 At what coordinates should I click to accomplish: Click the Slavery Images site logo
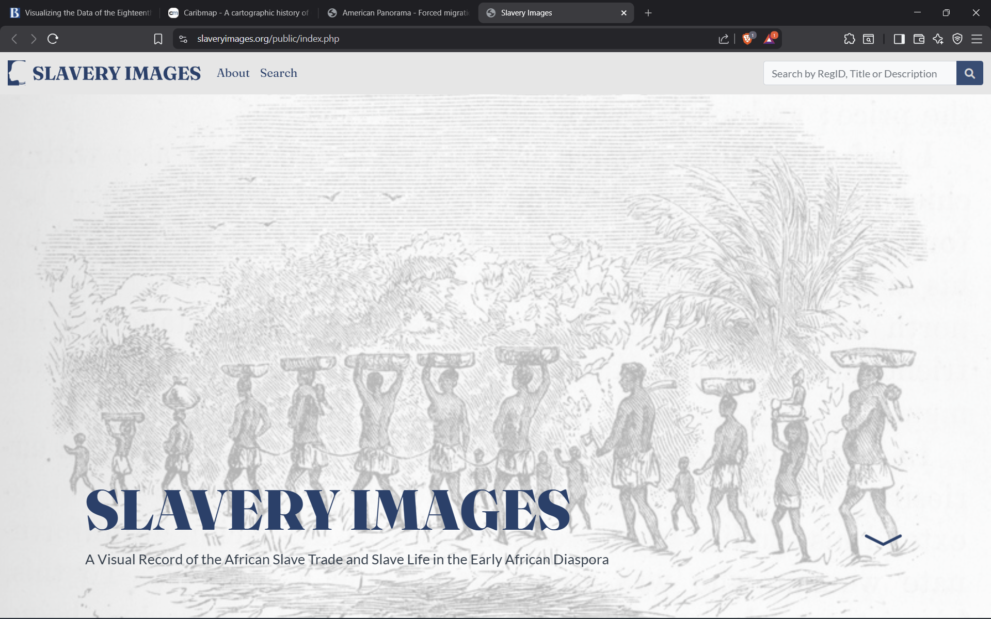tap(104, 73)
